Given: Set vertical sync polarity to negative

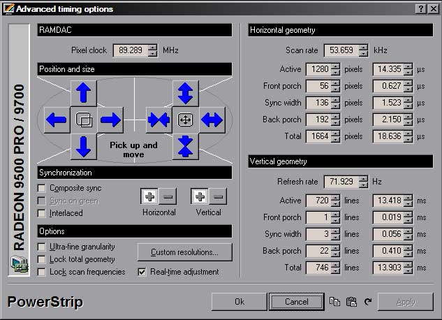Looking at the screenshot, I should coord(218,196).
